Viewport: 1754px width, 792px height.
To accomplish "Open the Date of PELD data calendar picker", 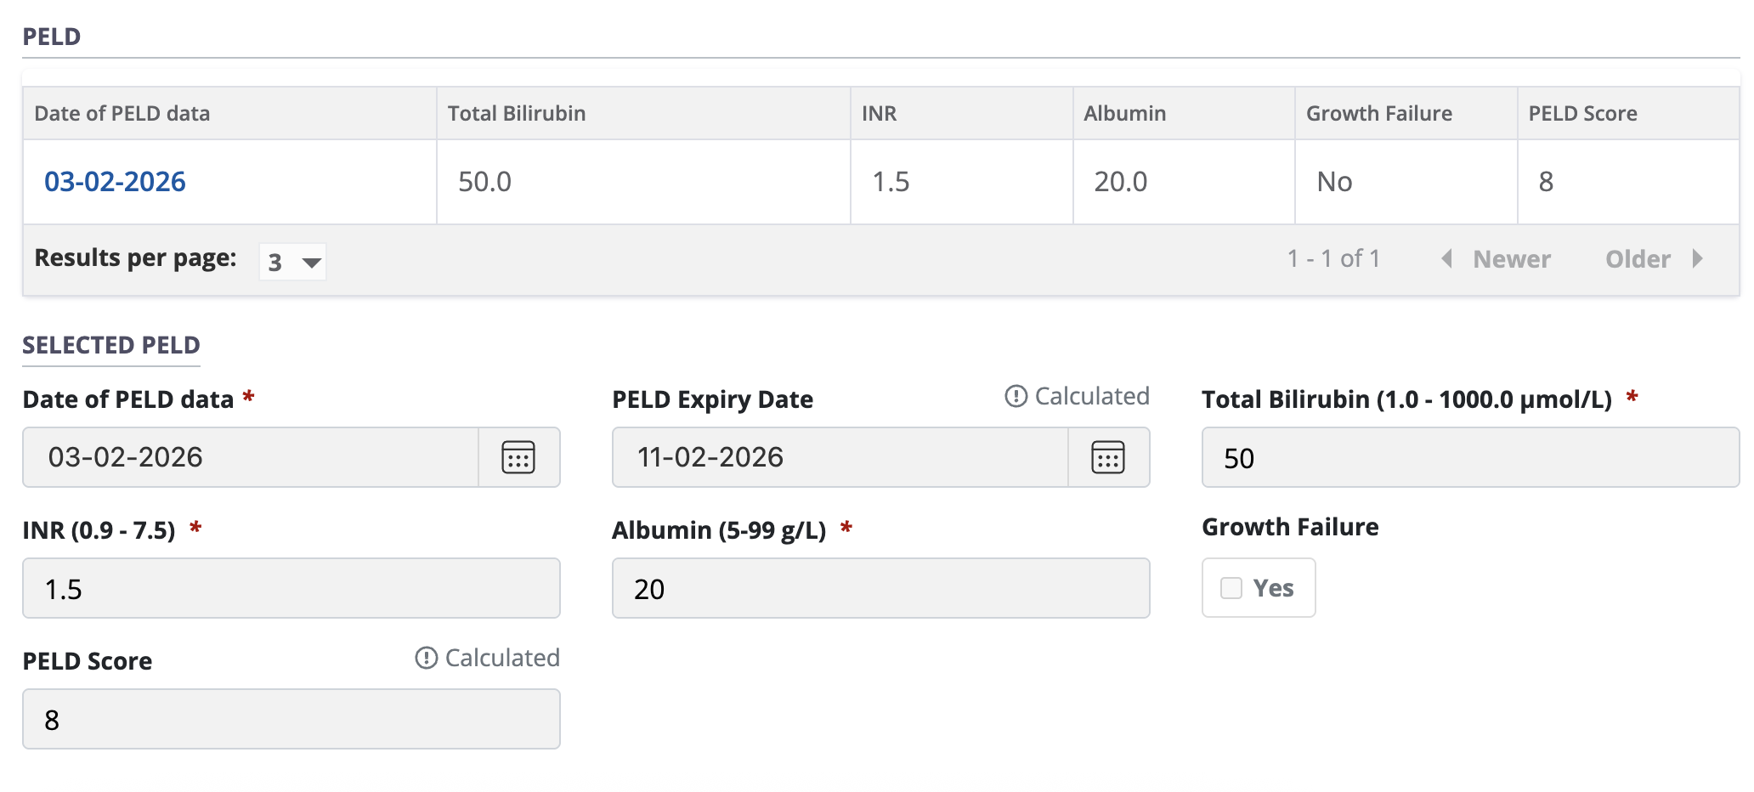I will pyautogui.click(x=518, y=457).
